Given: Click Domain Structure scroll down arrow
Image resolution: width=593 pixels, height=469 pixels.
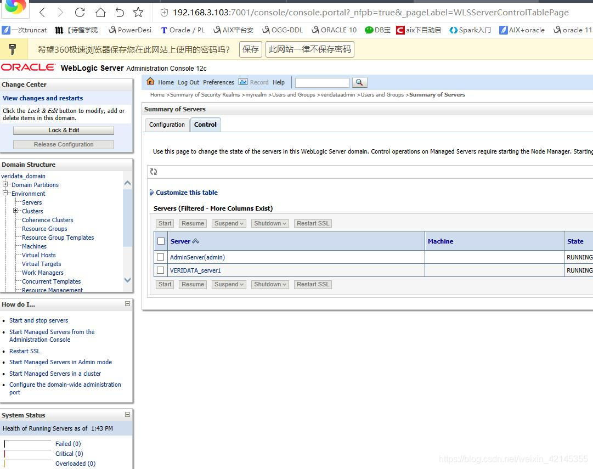Looking at the screenshot, I should [x=127, y=280].
